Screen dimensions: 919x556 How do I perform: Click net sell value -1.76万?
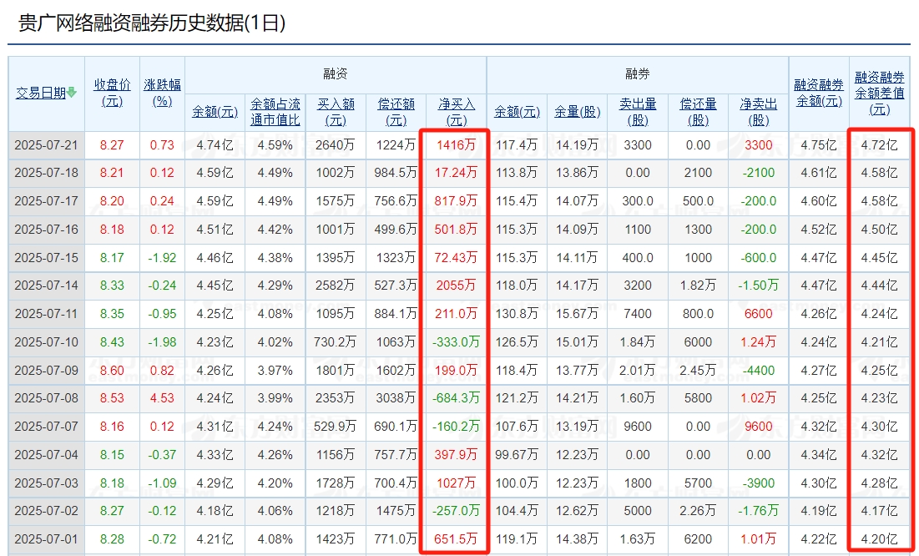(x=759, y=511)
